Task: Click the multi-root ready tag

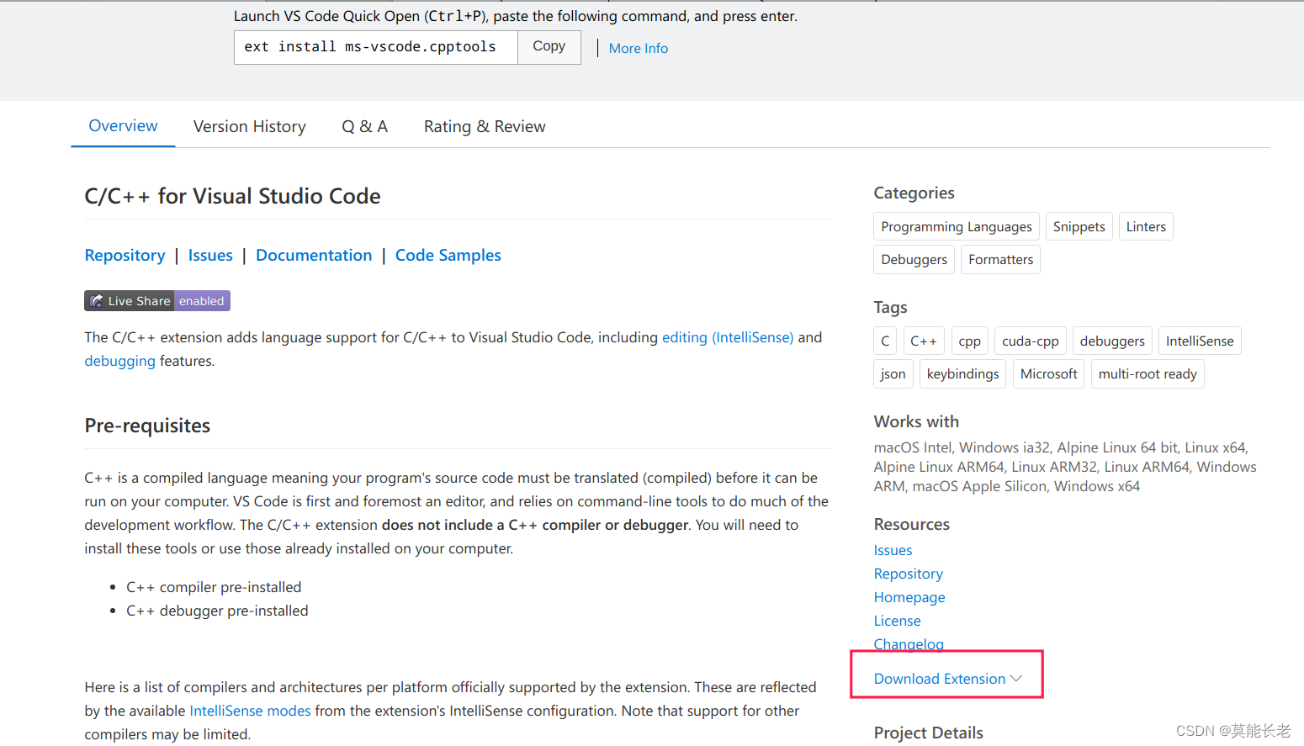Action: tap(1148, 373)
